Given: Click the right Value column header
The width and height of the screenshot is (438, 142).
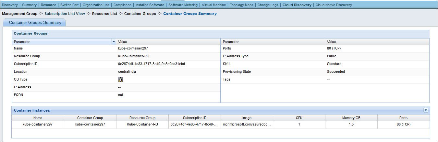Looking at the screenshot, I should (377, 42).
